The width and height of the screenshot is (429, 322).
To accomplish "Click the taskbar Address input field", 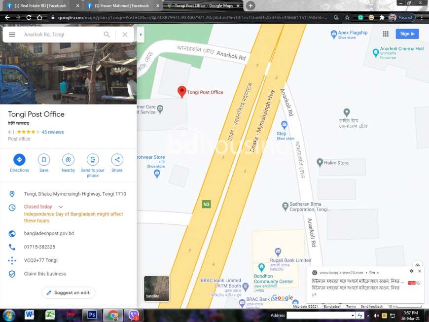I will 318,316.
